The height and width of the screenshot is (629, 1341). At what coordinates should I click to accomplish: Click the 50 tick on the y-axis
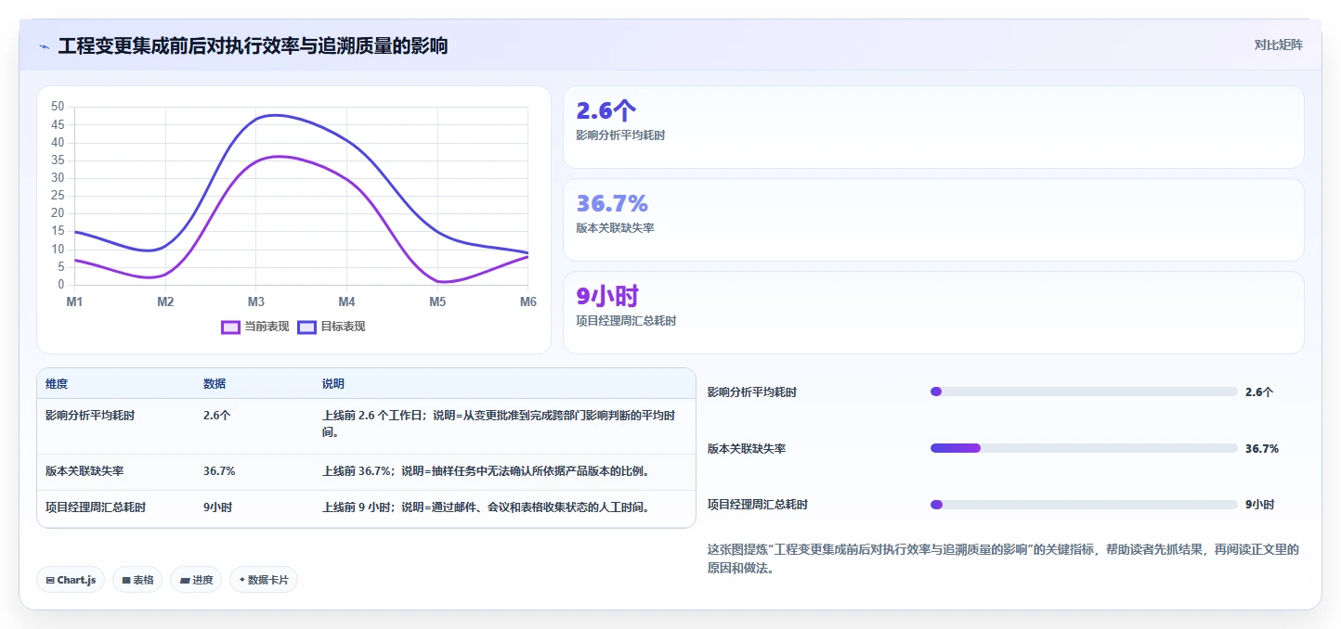click(x=58, y=107)
